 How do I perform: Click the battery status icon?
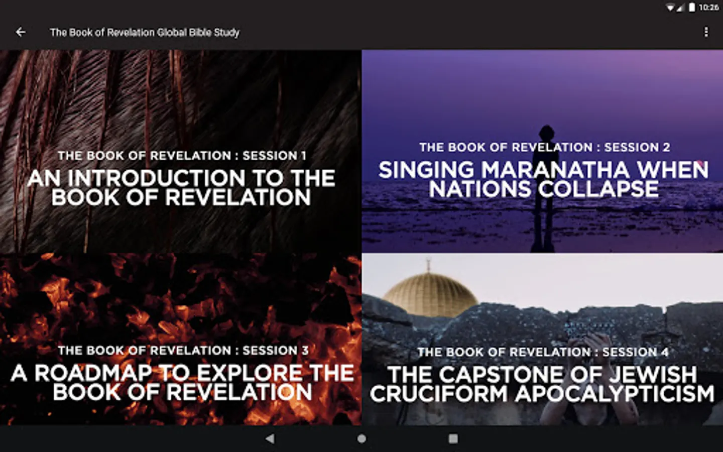692,8
